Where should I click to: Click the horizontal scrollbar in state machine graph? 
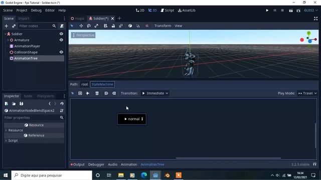(228, 158)
